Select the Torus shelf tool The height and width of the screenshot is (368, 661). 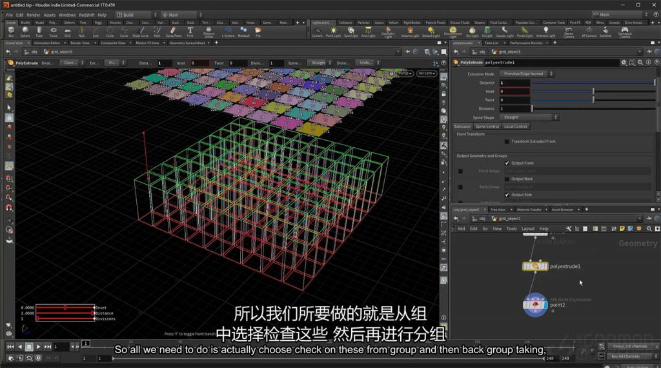coord(54,32)
